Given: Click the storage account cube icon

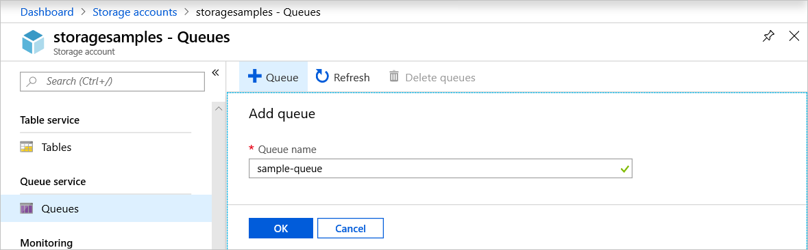Looking at the screenshot, I should pos(34,42).
